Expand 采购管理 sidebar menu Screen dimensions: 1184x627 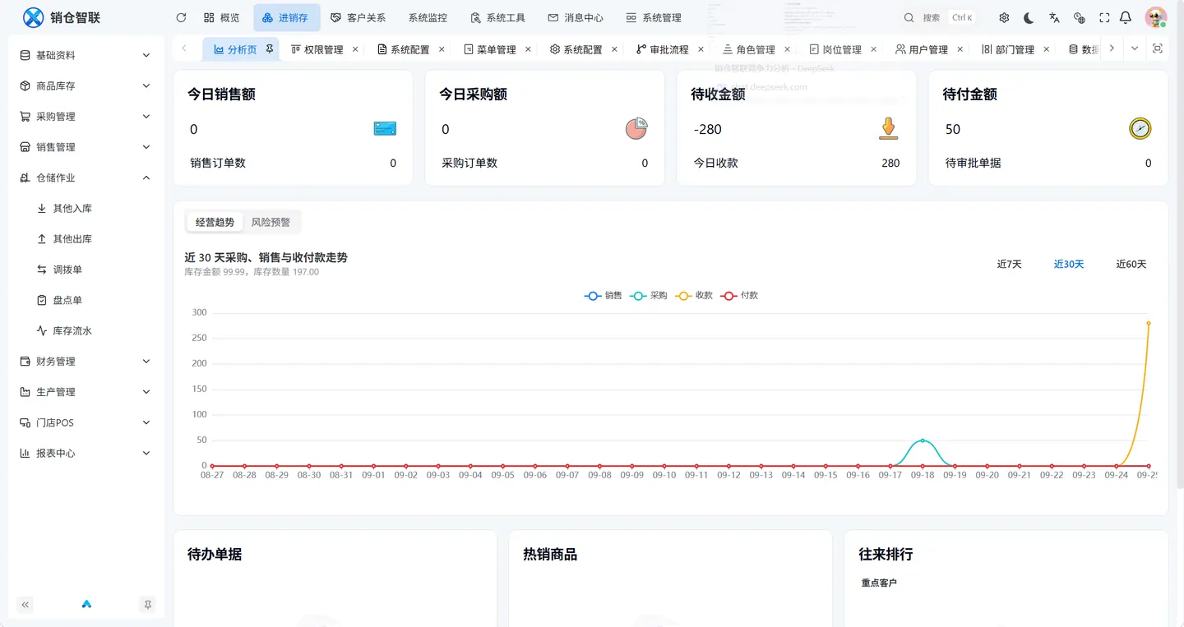point(86,117)
